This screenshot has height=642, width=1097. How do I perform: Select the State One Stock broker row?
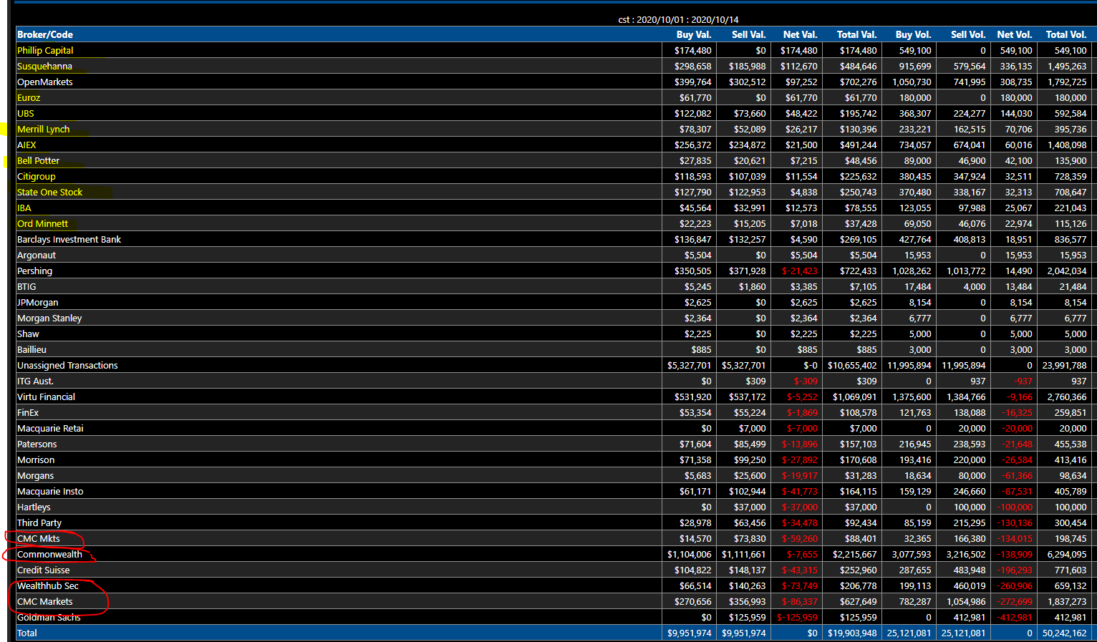coord(556,192)
